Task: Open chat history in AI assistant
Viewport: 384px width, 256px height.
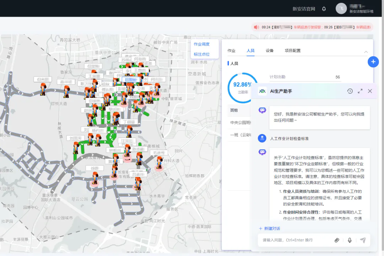Action: [x=350, y=91]
